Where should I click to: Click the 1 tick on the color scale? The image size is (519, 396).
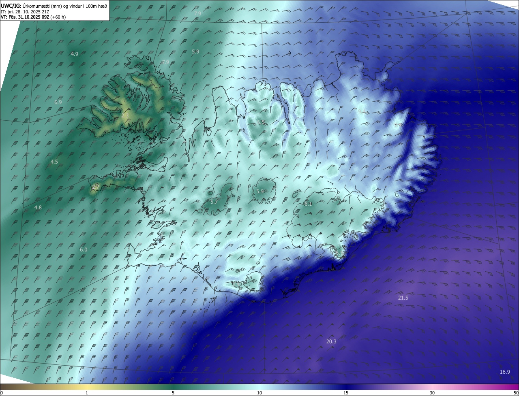[87, 393]
